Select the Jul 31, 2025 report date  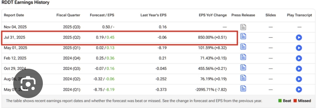(x=15, y=38)
